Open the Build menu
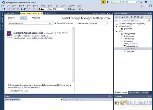The height and width of the screenshot is (110, 153). 29,6
